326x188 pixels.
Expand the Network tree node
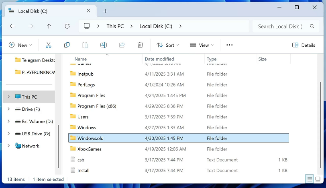point(8,146)
